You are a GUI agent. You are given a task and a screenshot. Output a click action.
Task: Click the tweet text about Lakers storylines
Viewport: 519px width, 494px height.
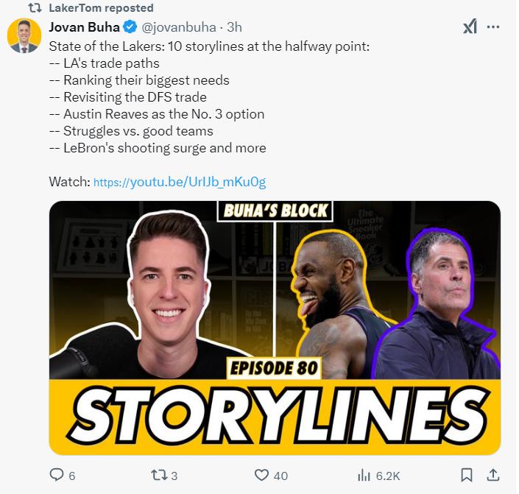[x=209, y=97]
